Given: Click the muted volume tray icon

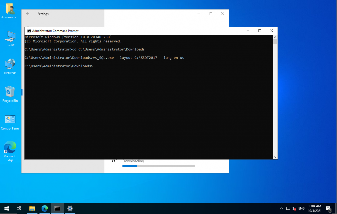Looking at the screenshot, I should pyautogui.click(x=294, y=208).
